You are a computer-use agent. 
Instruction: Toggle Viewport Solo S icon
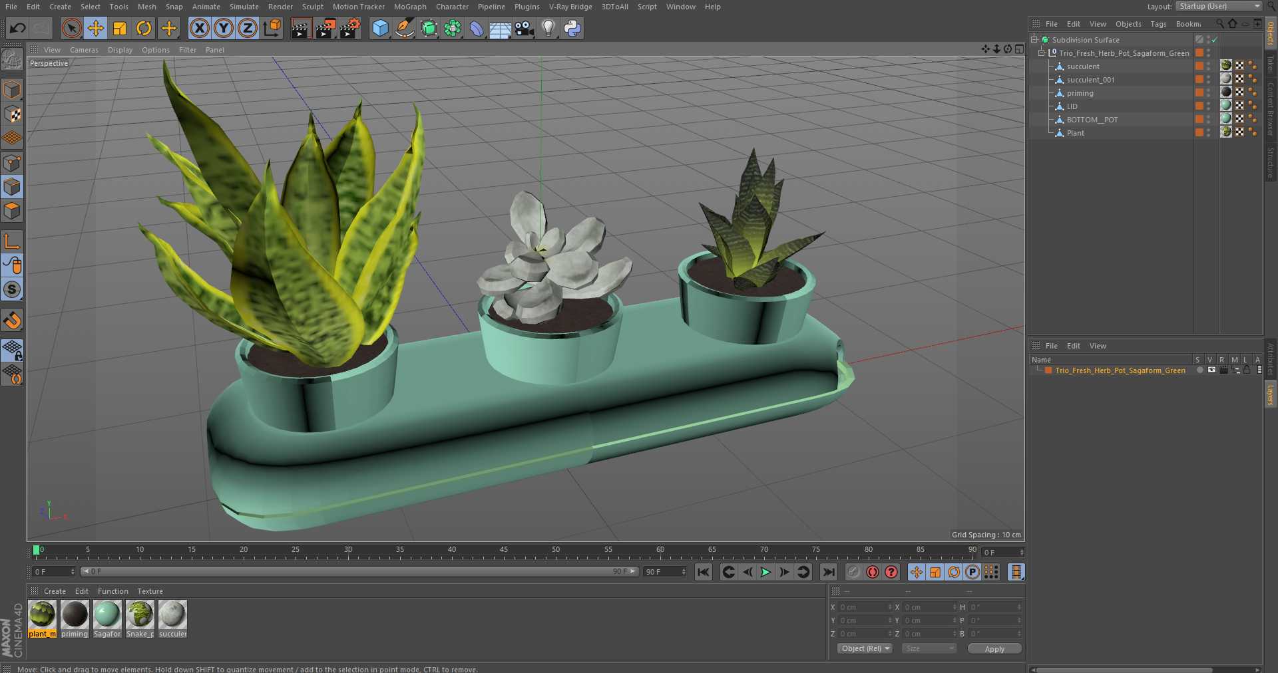pyautogui.click(x=12, y=289)
